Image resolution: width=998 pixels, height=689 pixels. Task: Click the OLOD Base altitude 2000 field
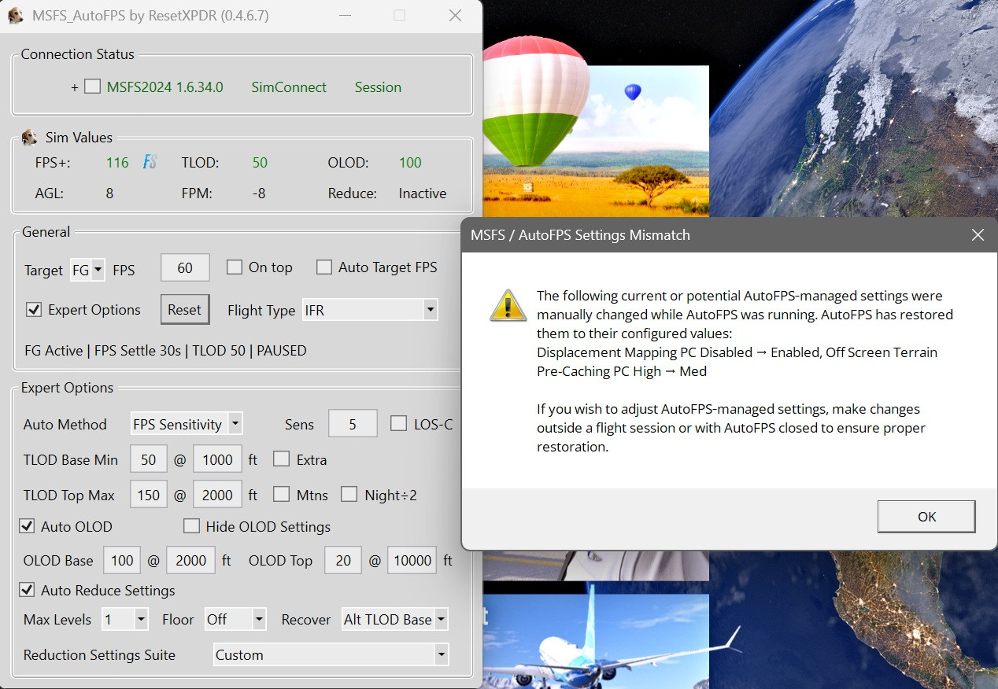coord(190,560)
